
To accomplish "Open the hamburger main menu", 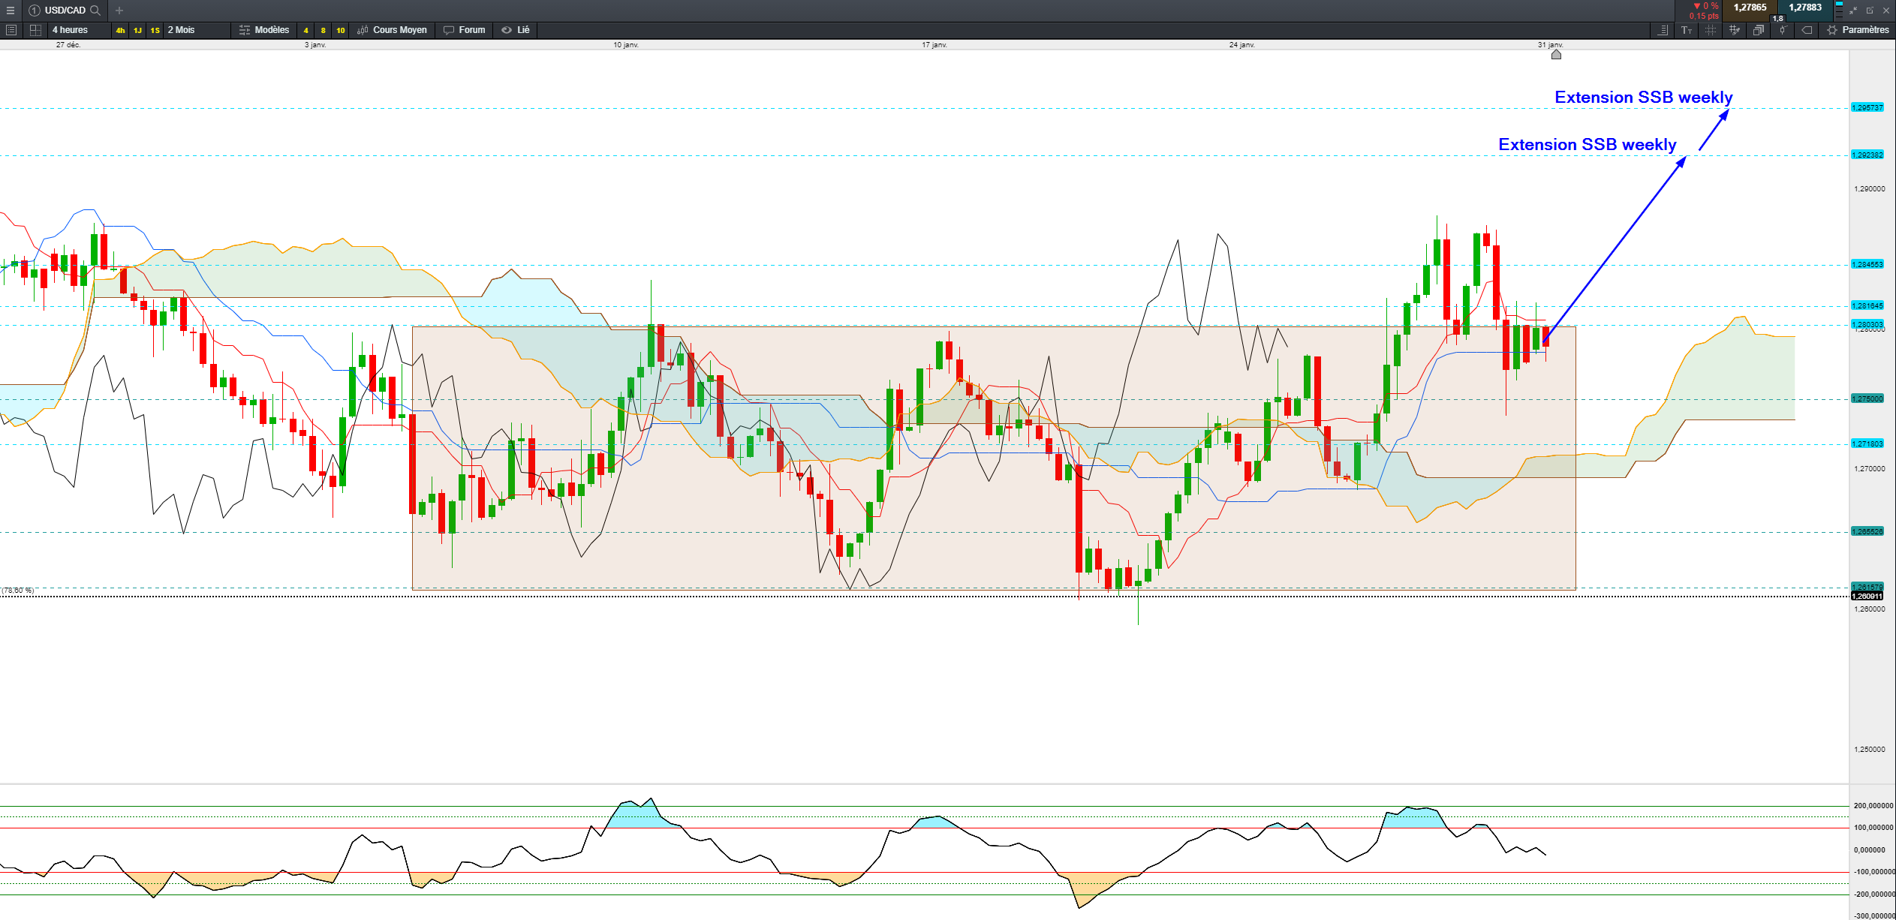I will (11, 11).
